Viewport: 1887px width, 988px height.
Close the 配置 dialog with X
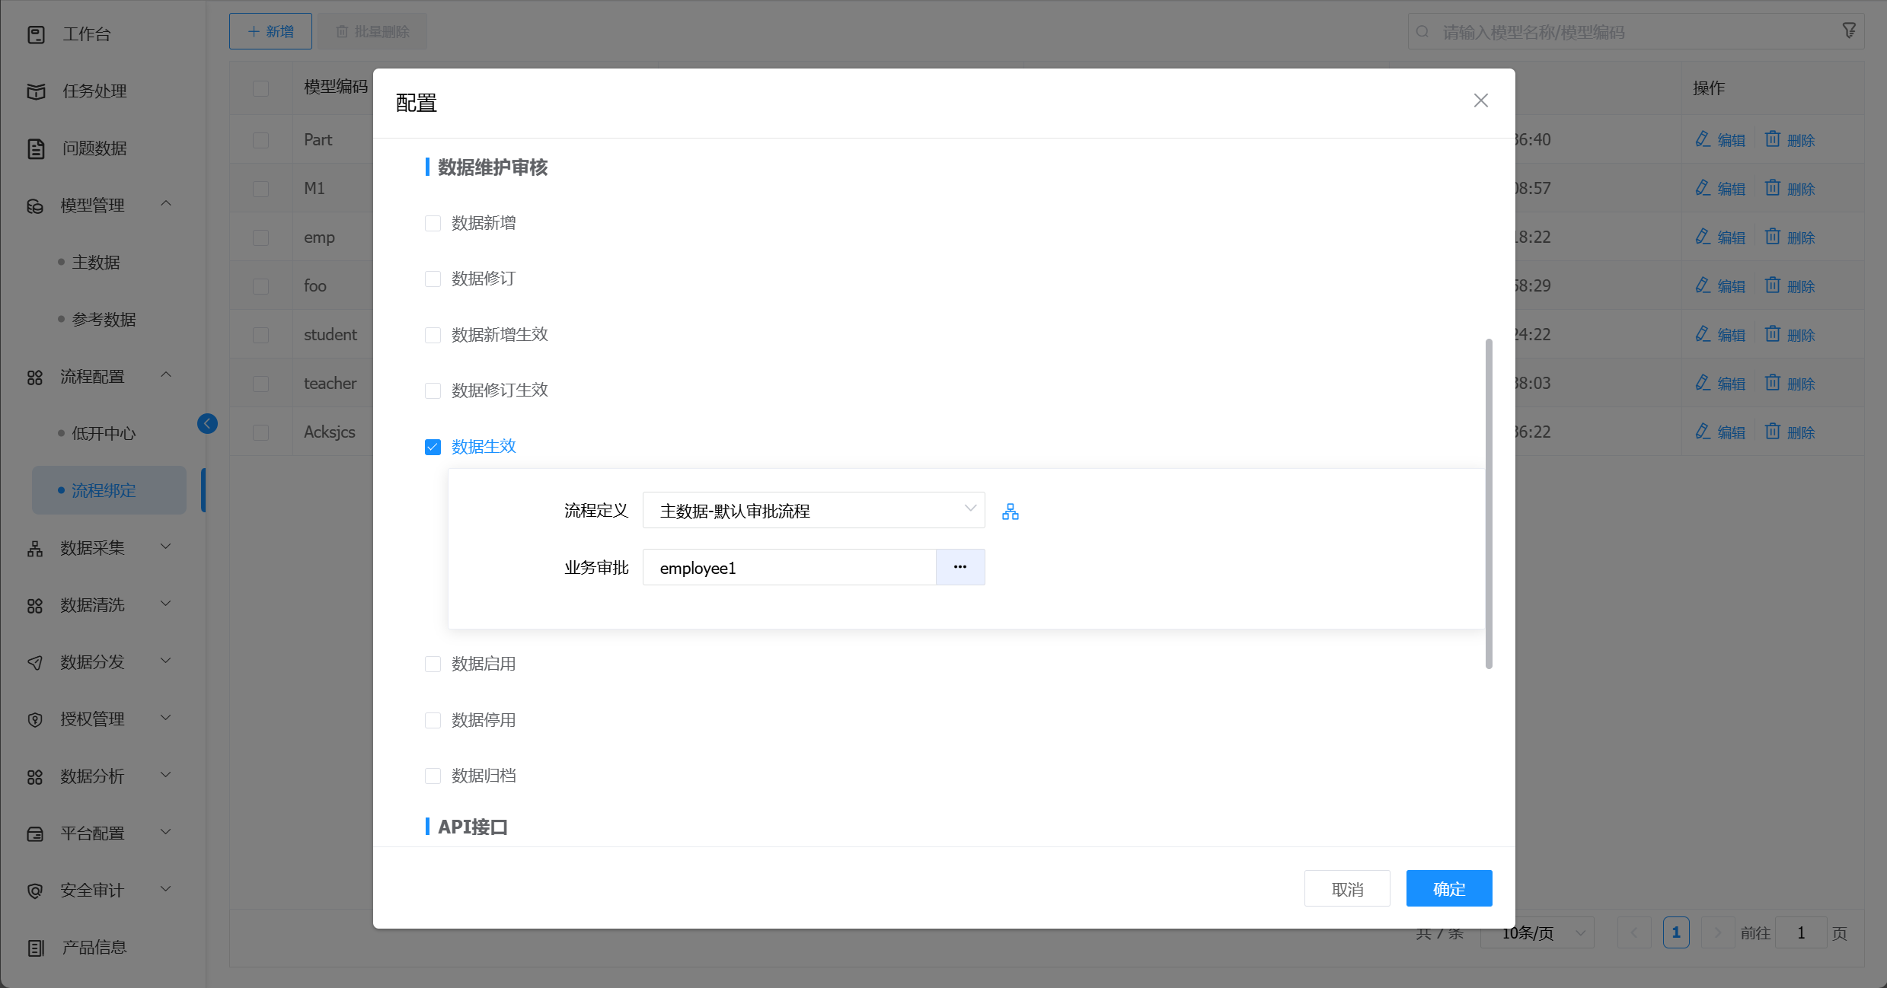click(x=1480, y=100)
